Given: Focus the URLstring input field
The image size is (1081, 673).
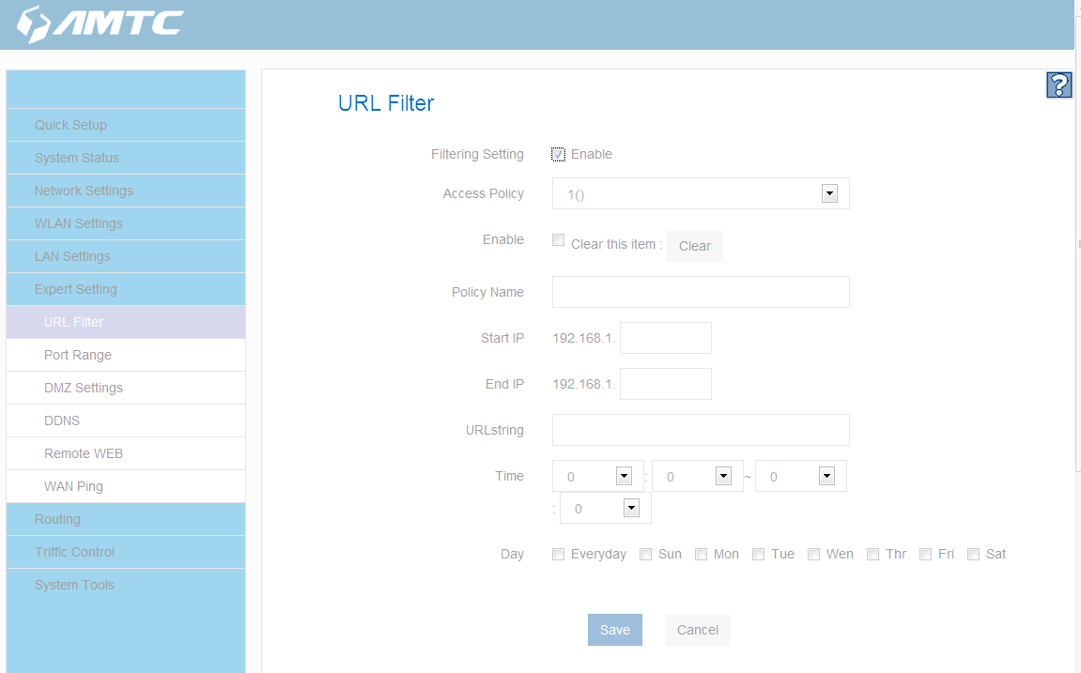Looking at the screenshot, I should coord(701,430).
